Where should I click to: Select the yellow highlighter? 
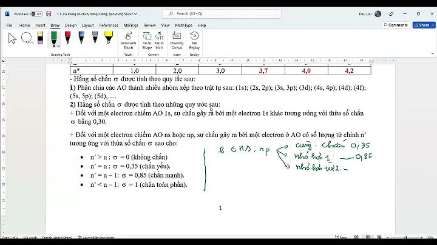(109, 38)
